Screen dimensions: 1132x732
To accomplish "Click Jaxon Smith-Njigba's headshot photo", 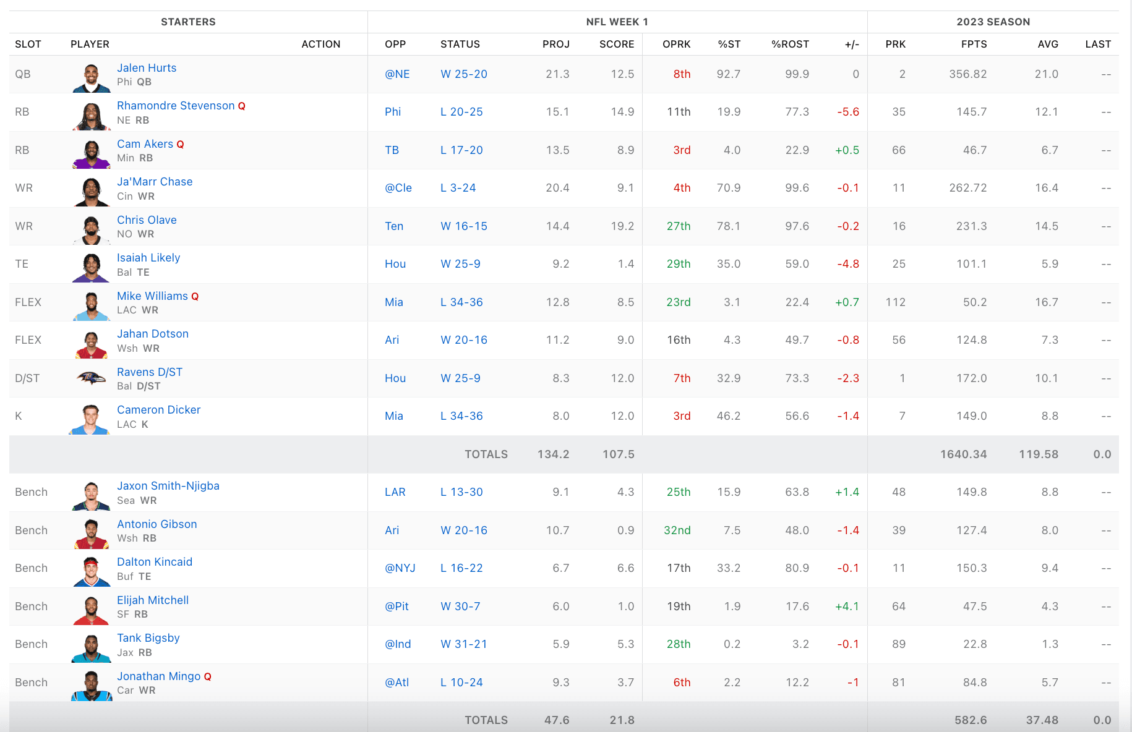I will click(x=92, y=496).
